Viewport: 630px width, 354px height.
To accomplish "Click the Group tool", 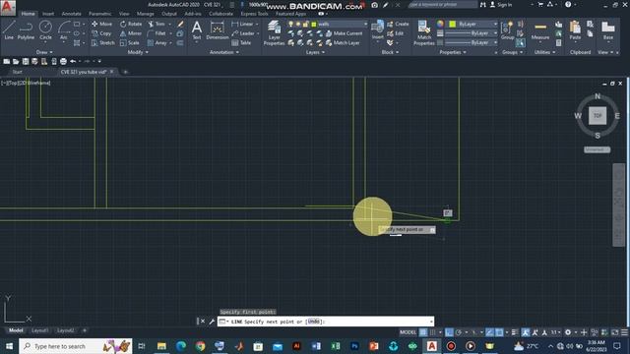I will point(508,30).
